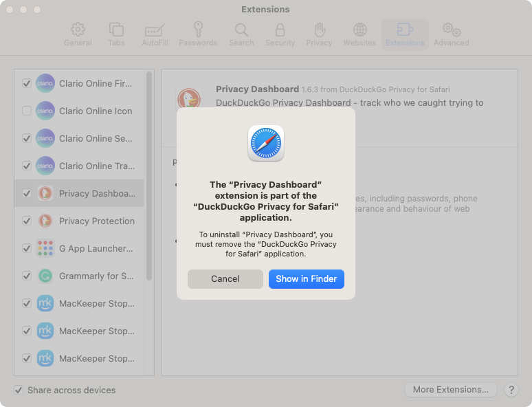Open the Privacy hand icon
This screenshot has width=532, height=407.
(x=319, y=30)
